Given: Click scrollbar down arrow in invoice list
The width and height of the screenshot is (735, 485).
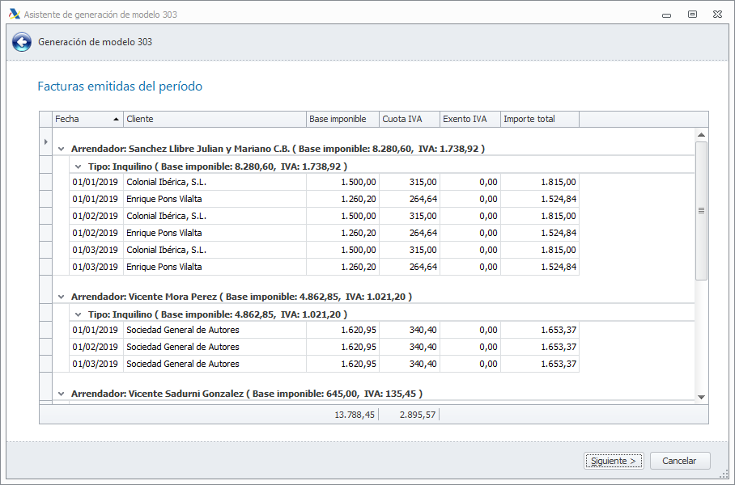Looking at the screenshot, I should pyautogui.click(x=702, y=397).
